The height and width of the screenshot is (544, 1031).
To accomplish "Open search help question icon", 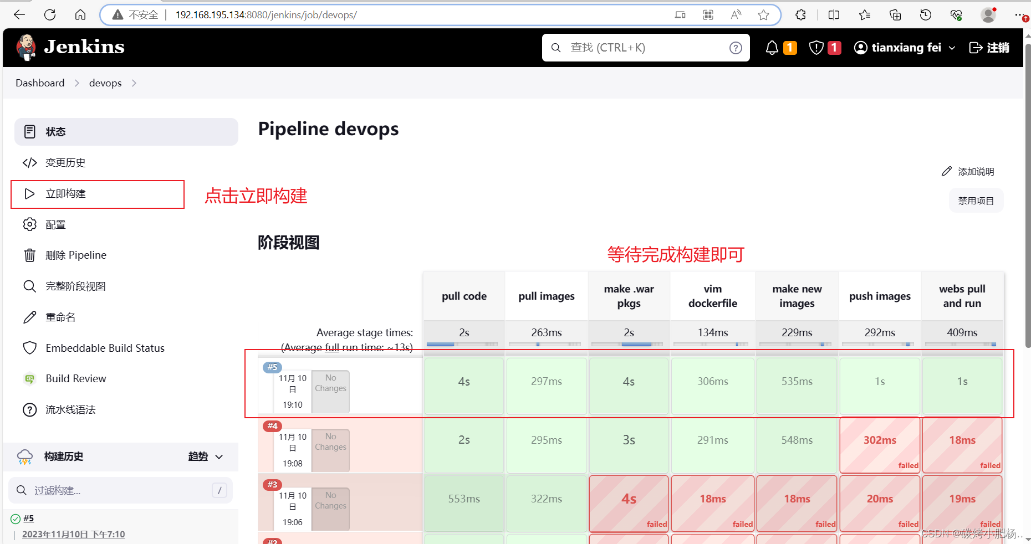I will (x=736, y=48).
